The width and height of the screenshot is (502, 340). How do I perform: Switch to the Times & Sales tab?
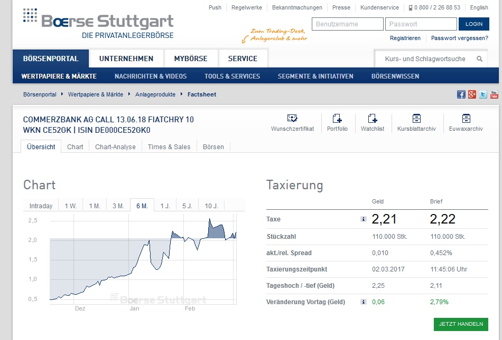(x=169, y=147)
